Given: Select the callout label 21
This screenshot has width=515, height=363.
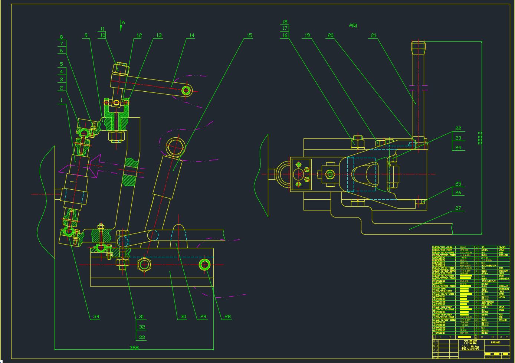Looking at the screenshot, I should 374,35.
